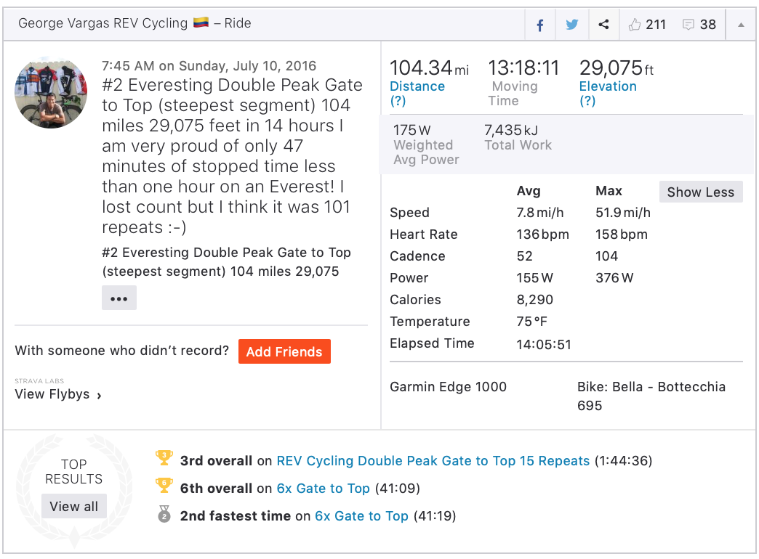The width and height of the screenshot is (759, 559).
Task: Expand the description with the ellipsis button
Action: click(x=119, y=298)
